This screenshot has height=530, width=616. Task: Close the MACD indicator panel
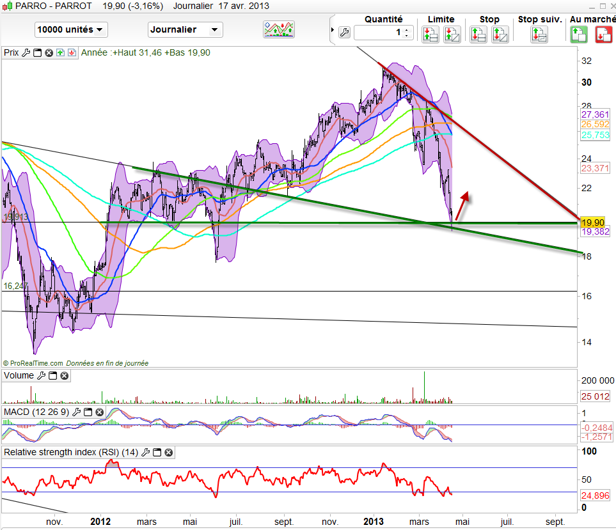tap(99, 412)
